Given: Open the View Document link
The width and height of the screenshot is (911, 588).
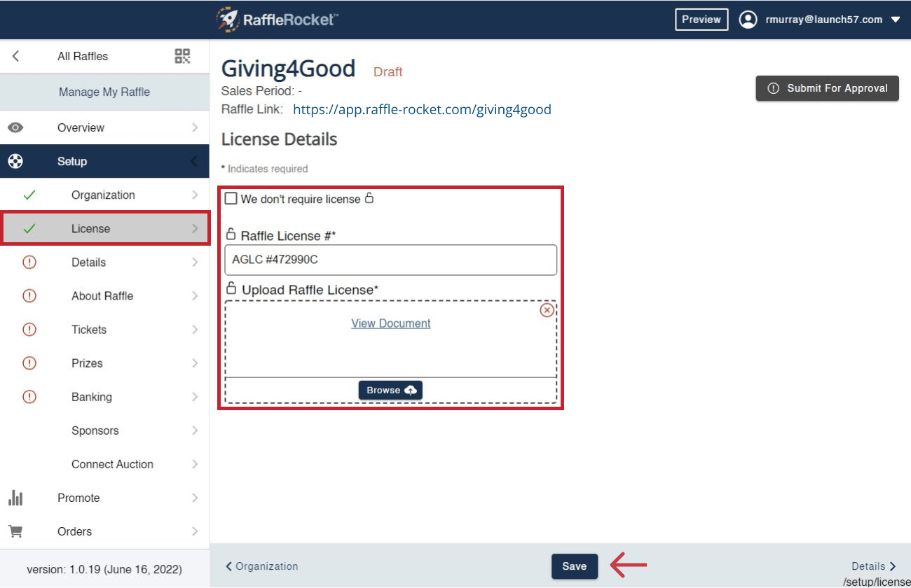Looking at the screenshot, I should click(x=391, y=323).
